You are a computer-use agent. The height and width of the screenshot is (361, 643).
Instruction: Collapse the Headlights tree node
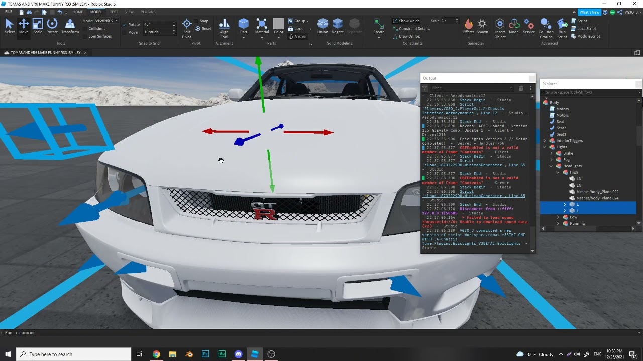552,166
